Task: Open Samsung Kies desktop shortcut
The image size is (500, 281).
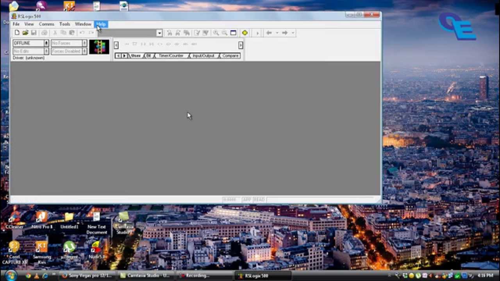Action: click(41, 253)
